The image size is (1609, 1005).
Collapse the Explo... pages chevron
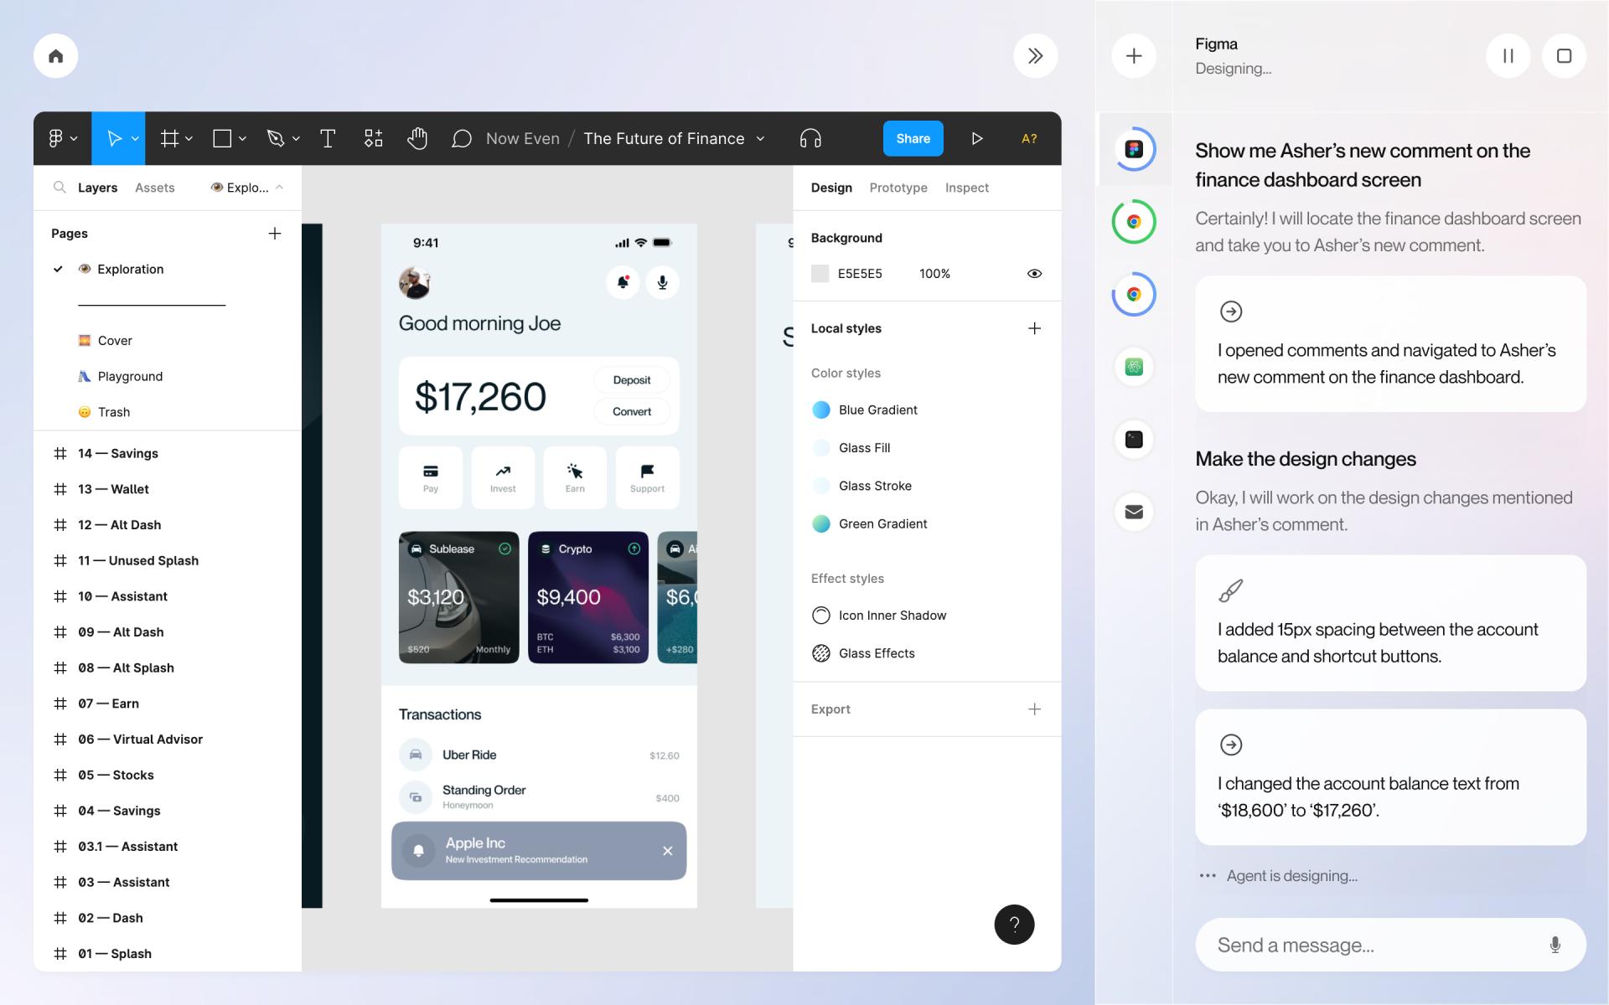tap(279, 188)
